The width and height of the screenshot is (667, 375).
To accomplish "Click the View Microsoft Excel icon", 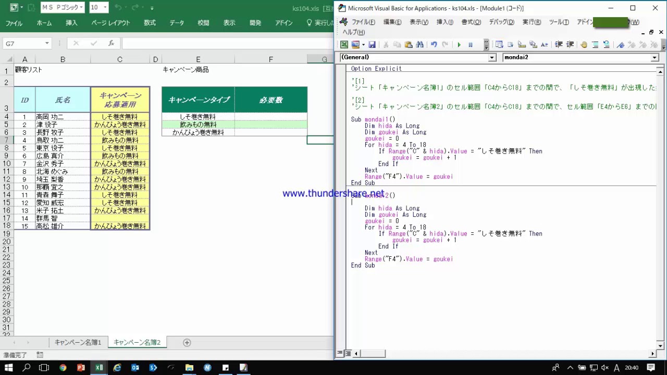I will (x=344, y=45).
